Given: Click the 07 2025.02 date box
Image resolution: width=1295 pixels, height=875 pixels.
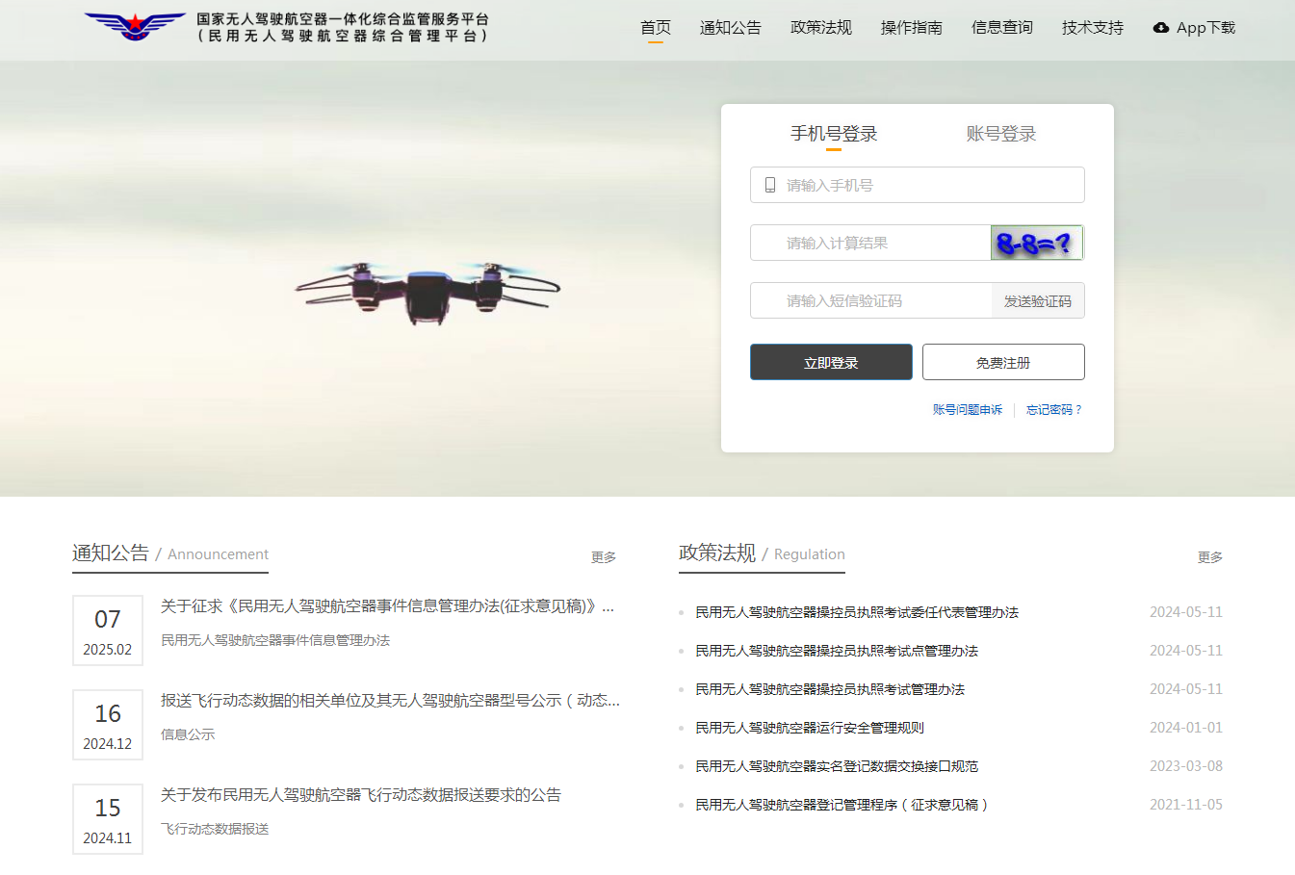Looking at the screenshot, I should pyautogui.click(x=108, y=631).
